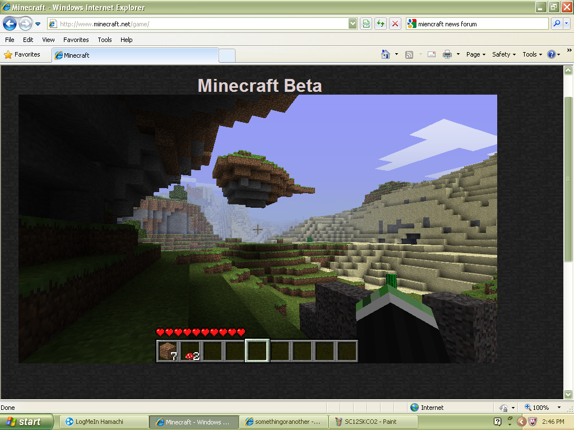Open the search provider dropdown arrow

[x=567, y=24]
